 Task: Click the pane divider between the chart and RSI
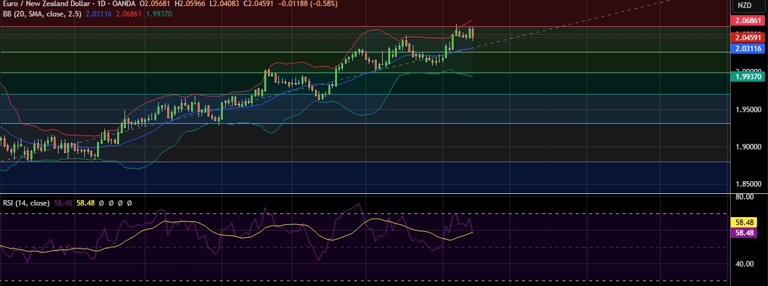(366, 194)
